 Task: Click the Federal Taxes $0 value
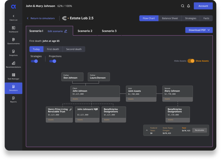pyautogui.click(x=151, y=133)
